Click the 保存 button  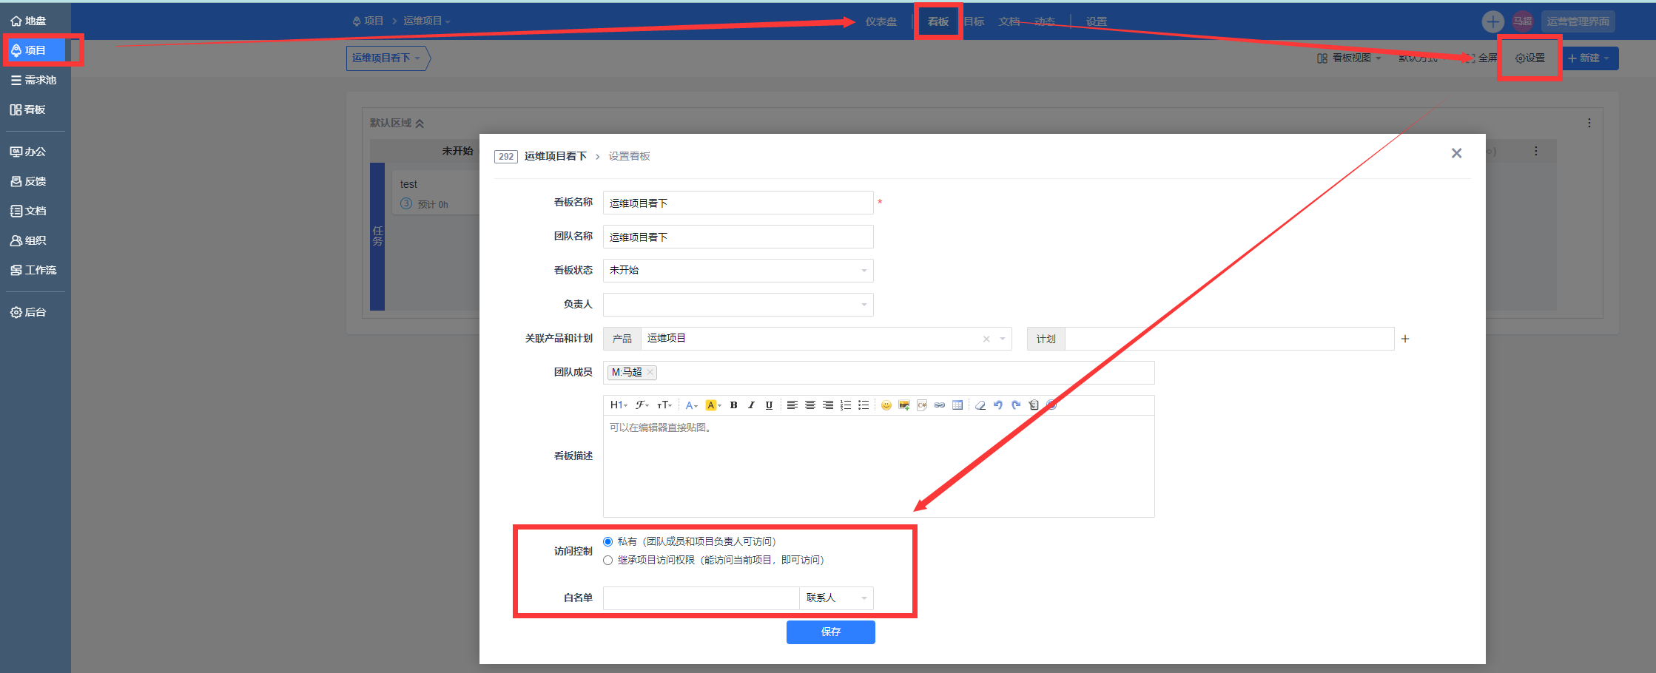pyautogui.click(x=830, y=632)
